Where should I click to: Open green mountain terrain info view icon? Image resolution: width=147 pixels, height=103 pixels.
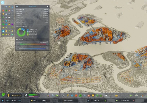click(x=3, y=34)
